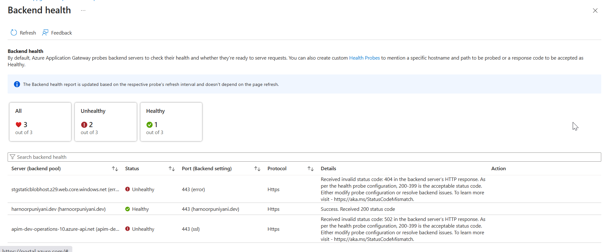Viewport: 606px width, 252px height.
Task: Sort by the Protocol column arrows
Action: [x=310, y=169]
